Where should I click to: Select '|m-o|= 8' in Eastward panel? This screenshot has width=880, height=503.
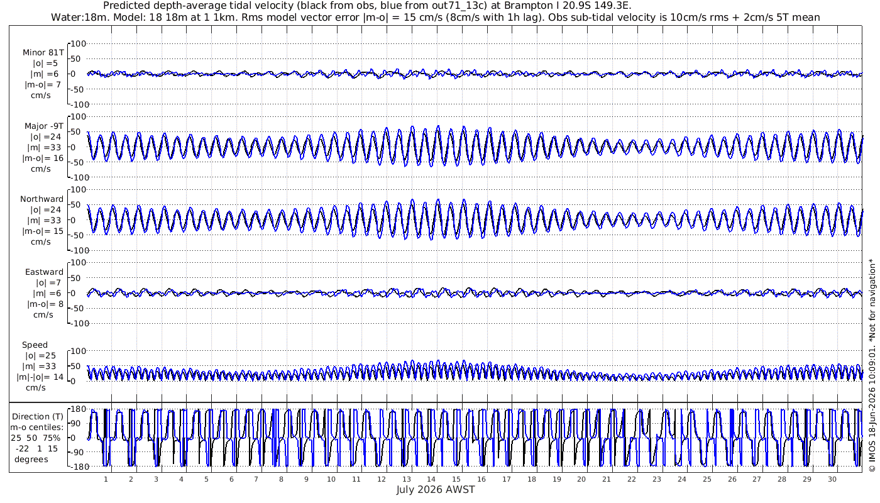pos(45,304)
